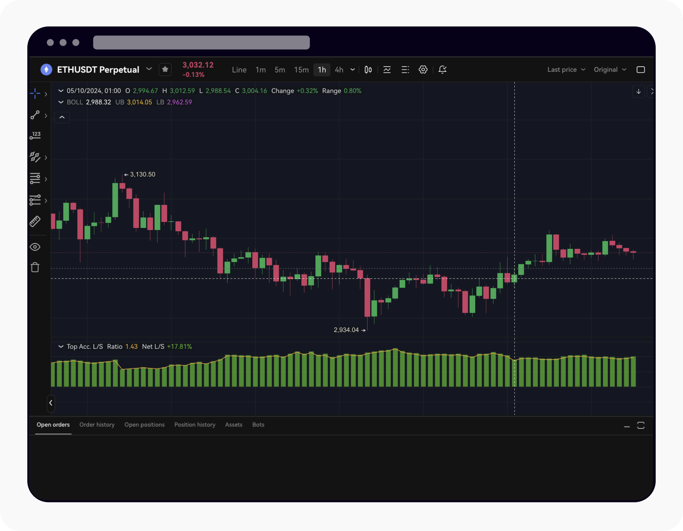Toggle favorite star for ETHUSDT

[x=165, y=70]
